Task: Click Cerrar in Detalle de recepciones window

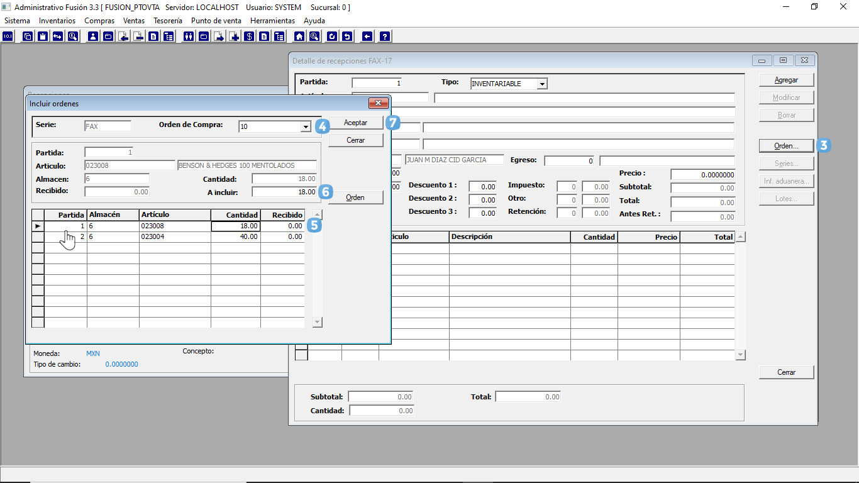Action: pyautogui.click(x=786, y=372)
